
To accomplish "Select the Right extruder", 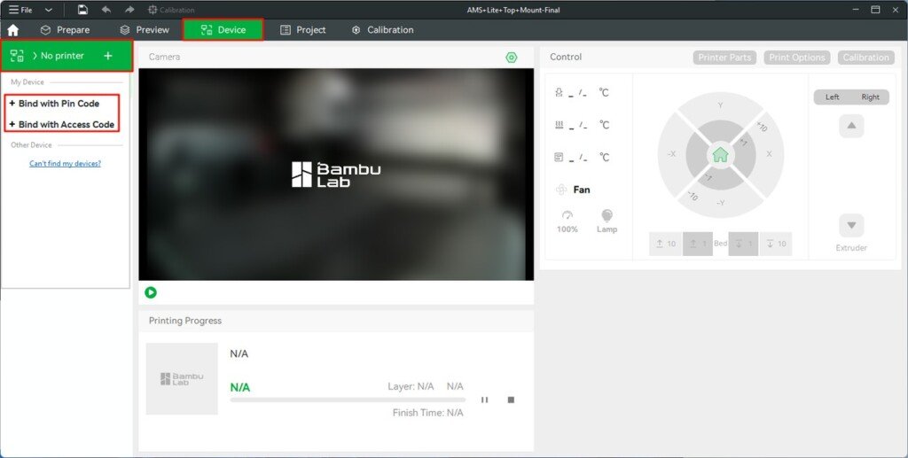I will (870, 97).
